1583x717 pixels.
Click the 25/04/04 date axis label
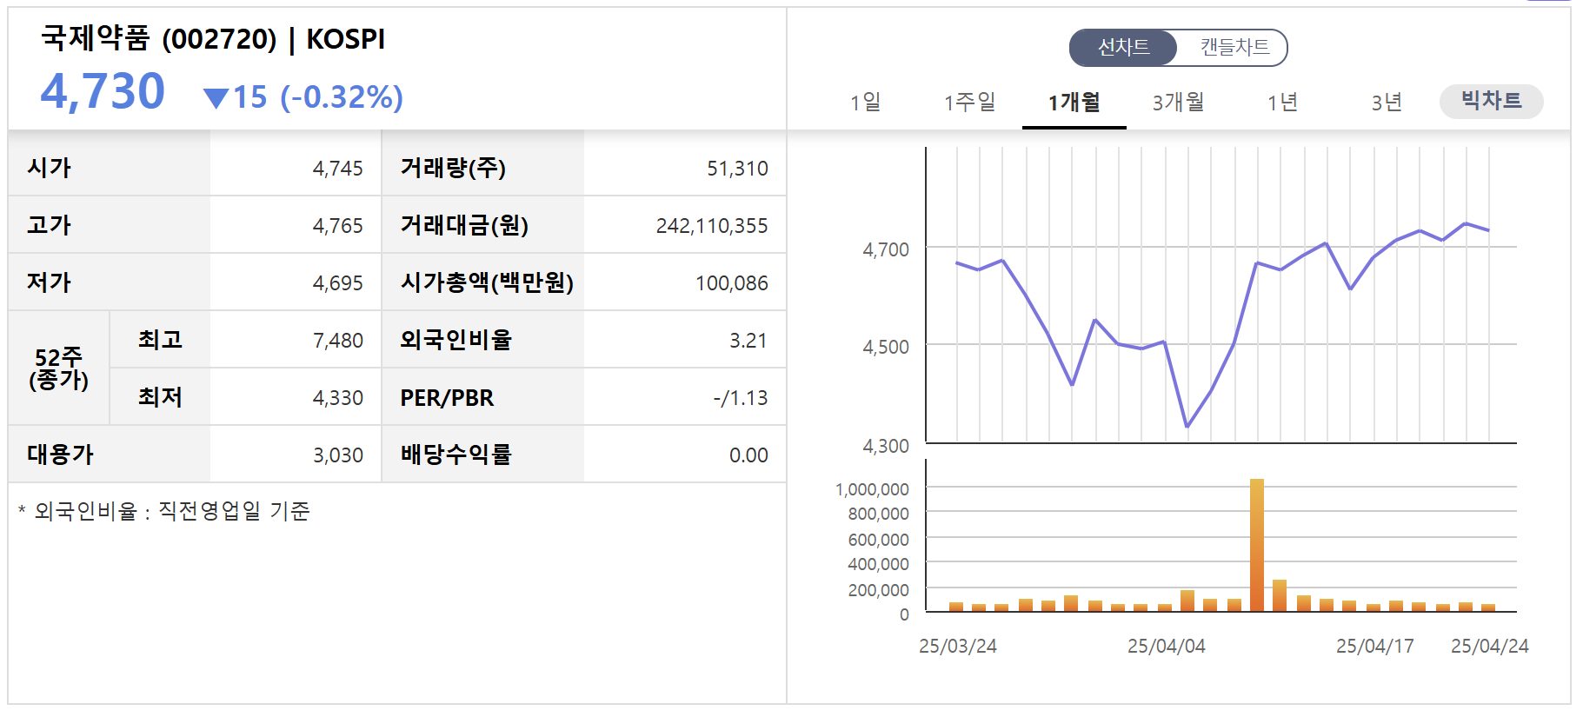pyautogui.click(x=1167, y=647)
